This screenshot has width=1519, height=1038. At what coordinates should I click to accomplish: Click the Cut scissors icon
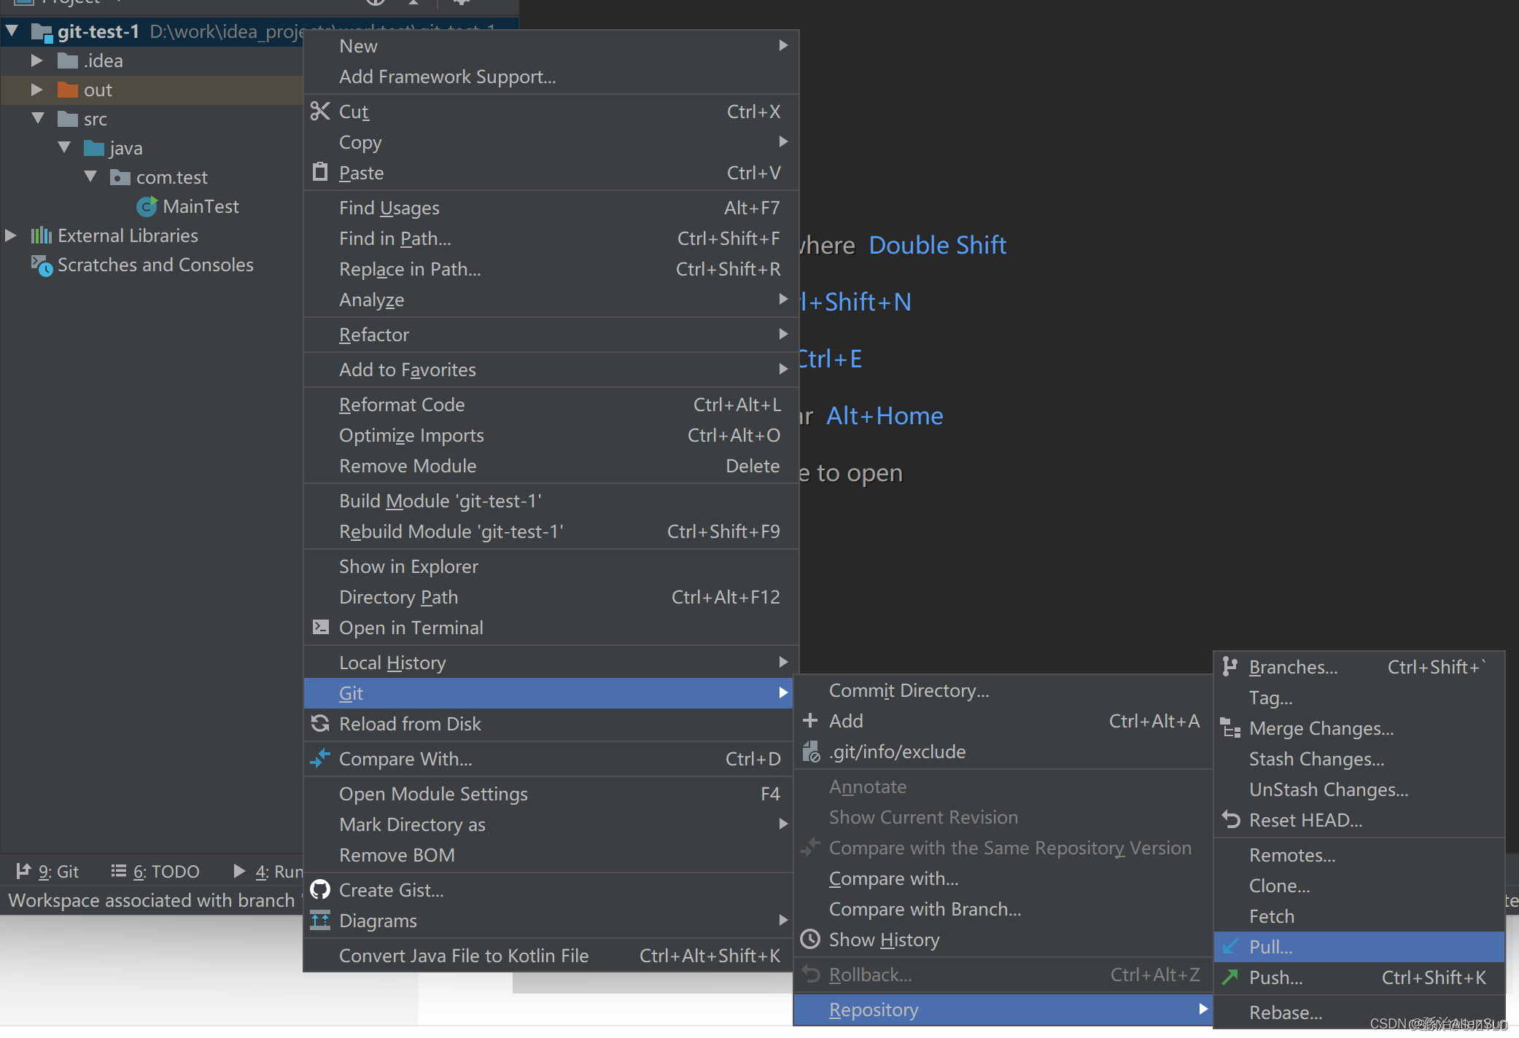tap(320, 112)
